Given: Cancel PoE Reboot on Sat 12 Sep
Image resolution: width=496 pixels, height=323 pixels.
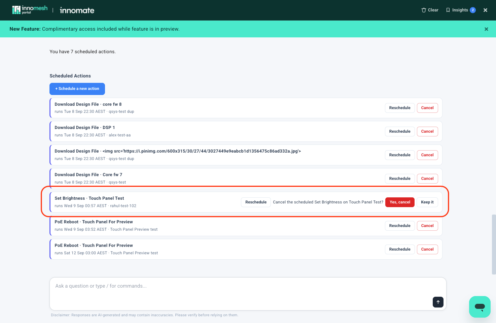Looking at the screenshot, I should pos(427,249).
